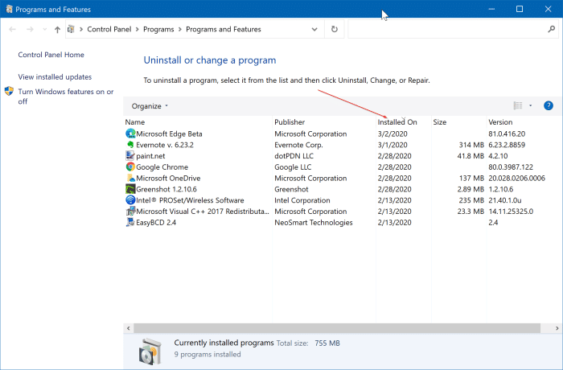Click the Windows features shield icon
563x370 pixels.
pyautogui.click(x=9, y=91)
